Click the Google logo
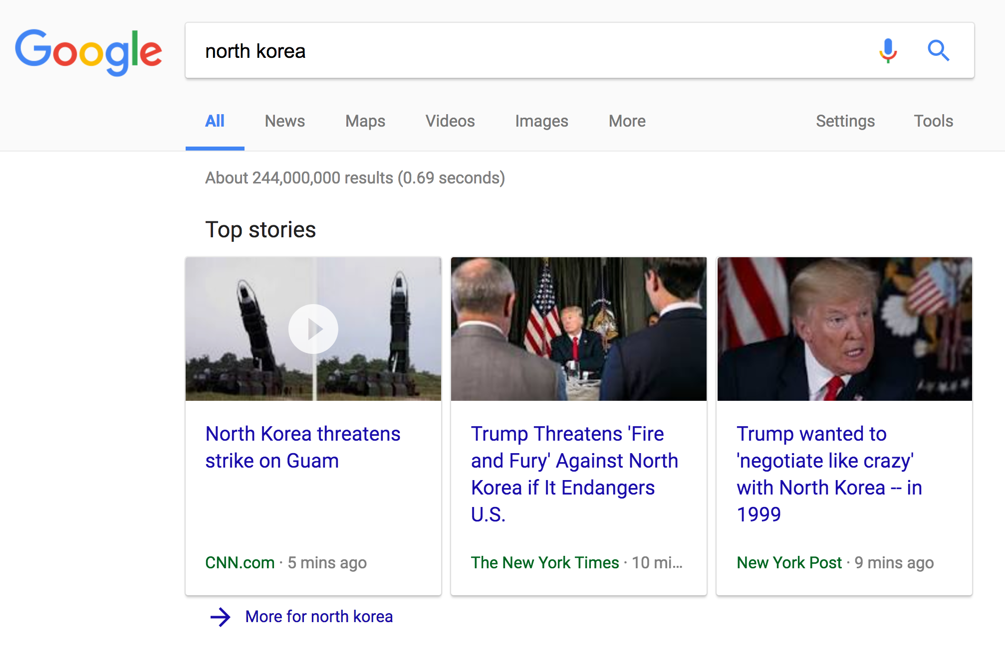Viewport: 1005px width, 666px height. [88, 52]
